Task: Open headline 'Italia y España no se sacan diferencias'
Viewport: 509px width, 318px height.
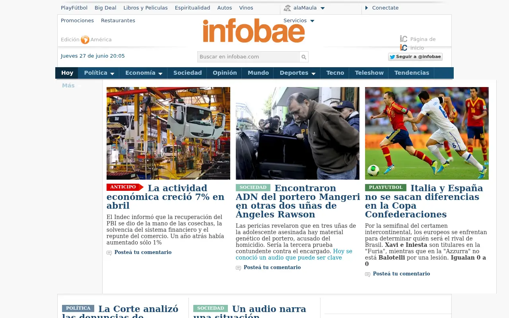Action: [424, 201]
